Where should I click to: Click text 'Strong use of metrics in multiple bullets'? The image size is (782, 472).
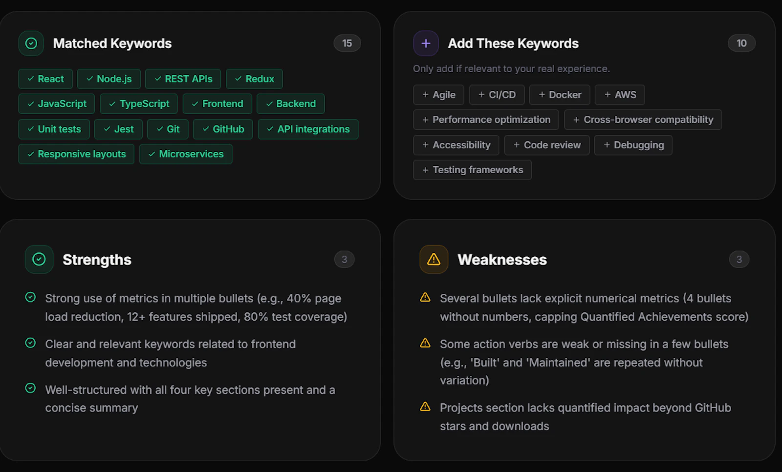149,298
